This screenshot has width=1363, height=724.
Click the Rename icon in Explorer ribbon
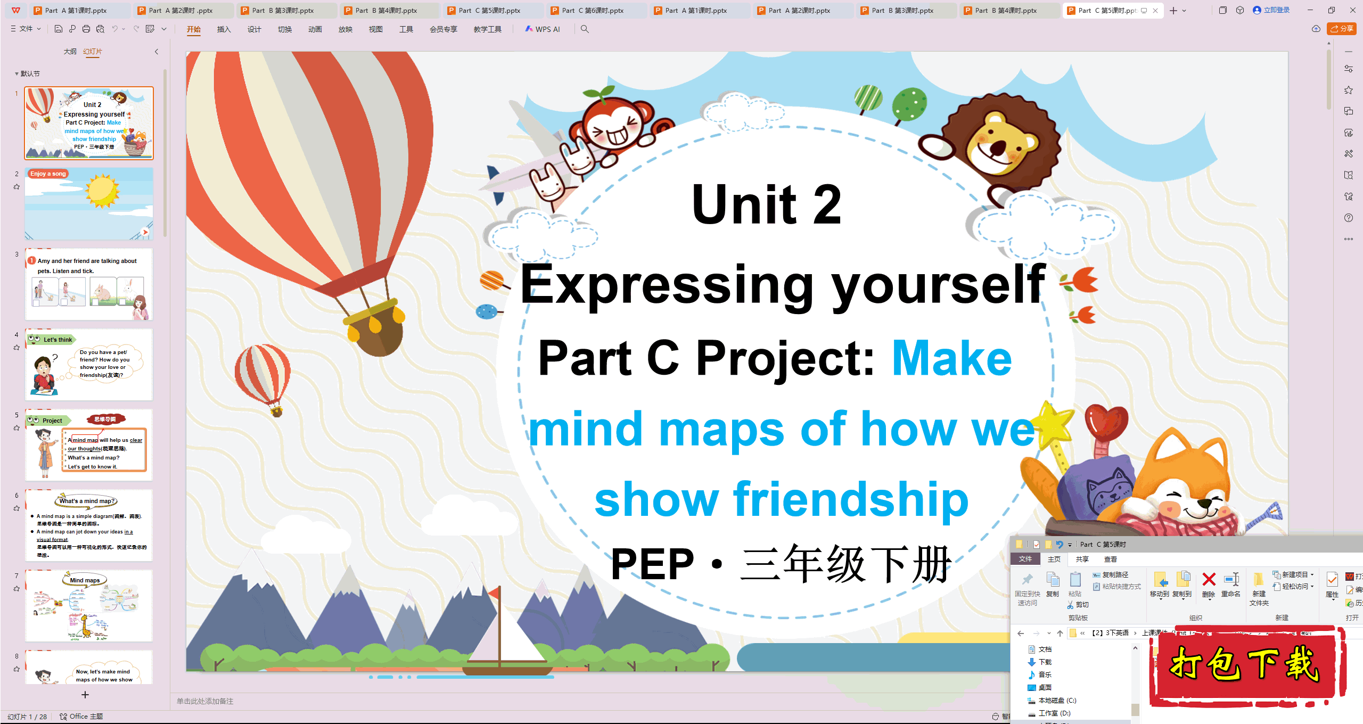(1231, 579)
